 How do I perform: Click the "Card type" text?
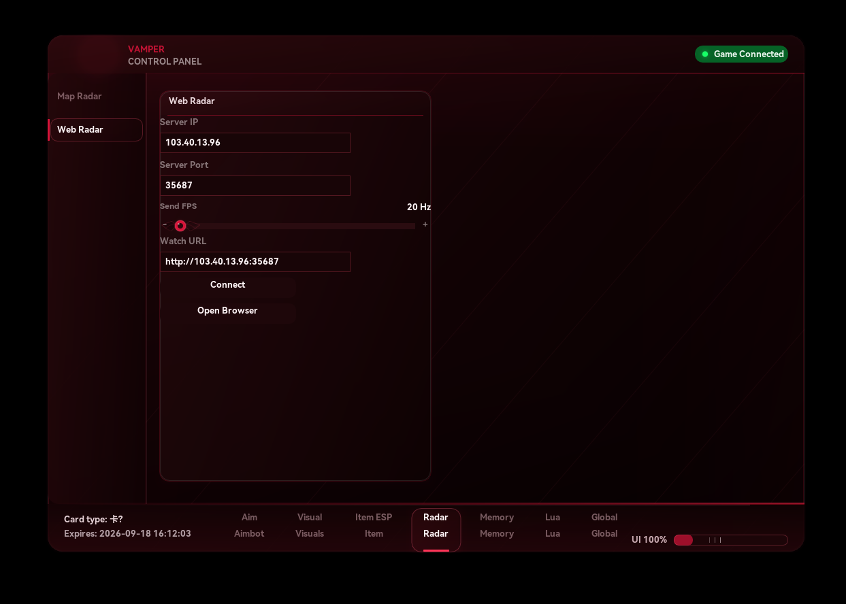[x=93, y=520]
